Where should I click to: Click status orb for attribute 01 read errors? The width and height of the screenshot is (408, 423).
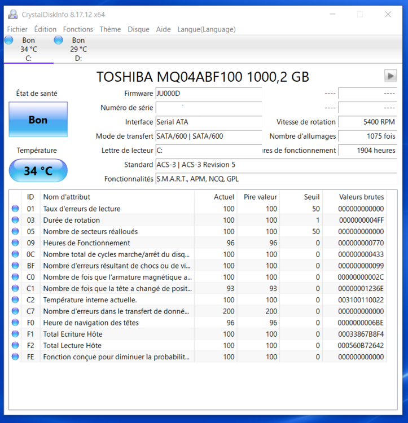coord(15,209)
